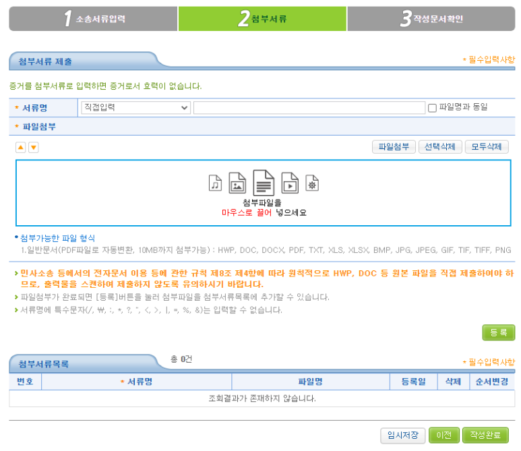521x451 pixels.
Task: Move selected file up with orange up arrow
Action: [21, 147]
